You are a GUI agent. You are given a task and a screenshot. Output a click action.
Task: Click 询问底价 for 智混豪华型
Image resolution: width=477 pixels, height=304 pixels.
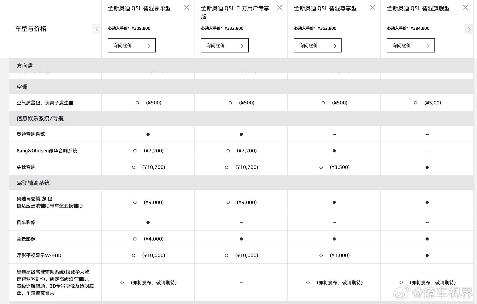click(x=132, y=45)
